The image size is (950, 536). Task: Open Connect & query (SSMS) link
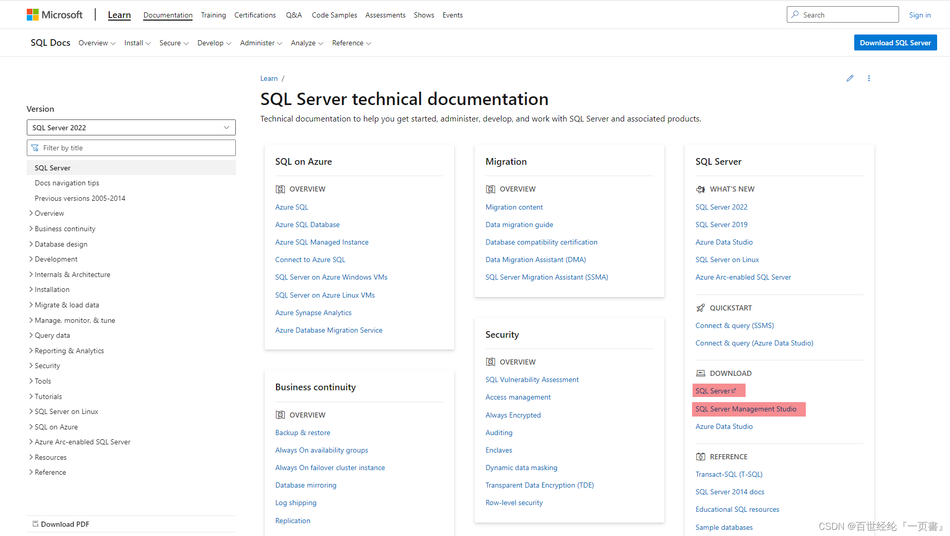click(x=734, y=325)
